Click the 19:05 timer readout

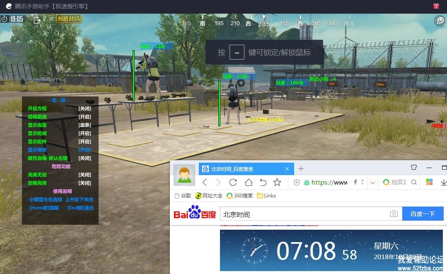coord(17,19)
